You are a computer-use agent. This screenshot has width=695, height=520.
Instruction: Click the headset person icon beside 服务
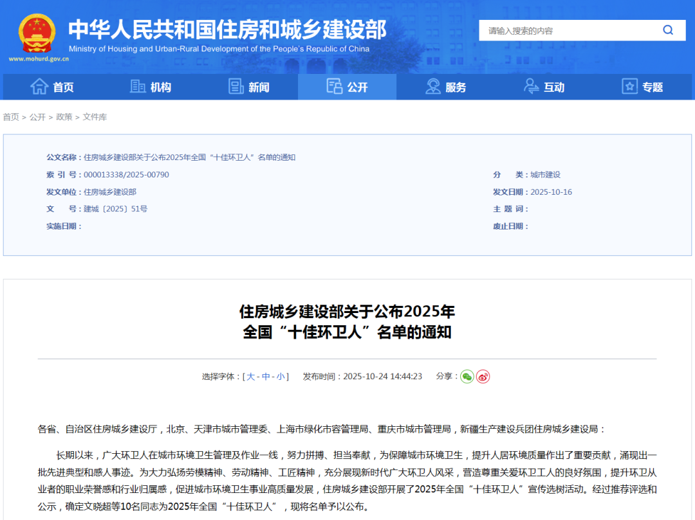(x=432, y=86)
